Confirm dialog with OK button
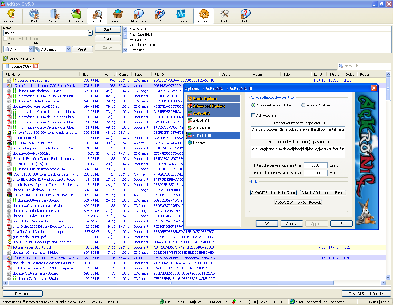The image size is (393, 305). tap(267, 224)
